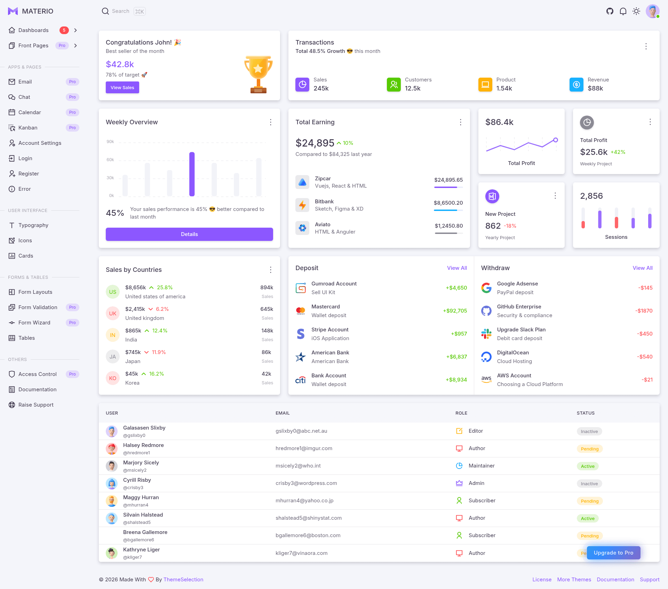Click the Gumroad Account icon
Image resolution: width=668 pixels, height=589 pixels.
pyautogui.click(x=301, y=288)
